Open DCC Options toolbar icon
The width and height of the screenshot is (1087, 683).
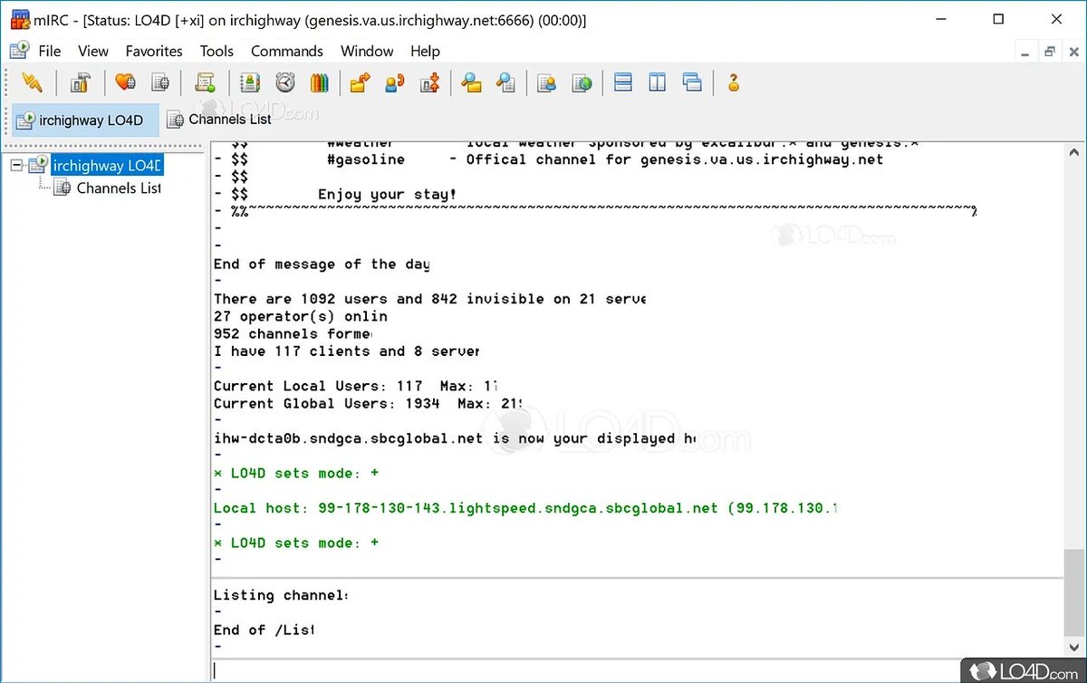point(430,82)
